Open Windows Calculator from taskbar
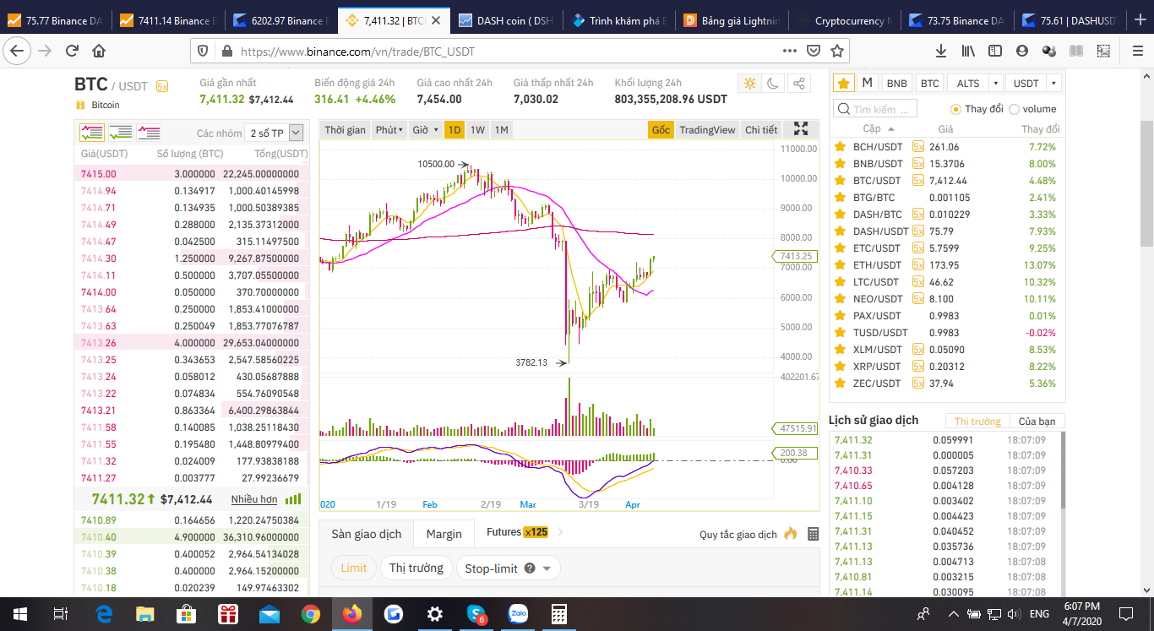 [x=558, y=614]
